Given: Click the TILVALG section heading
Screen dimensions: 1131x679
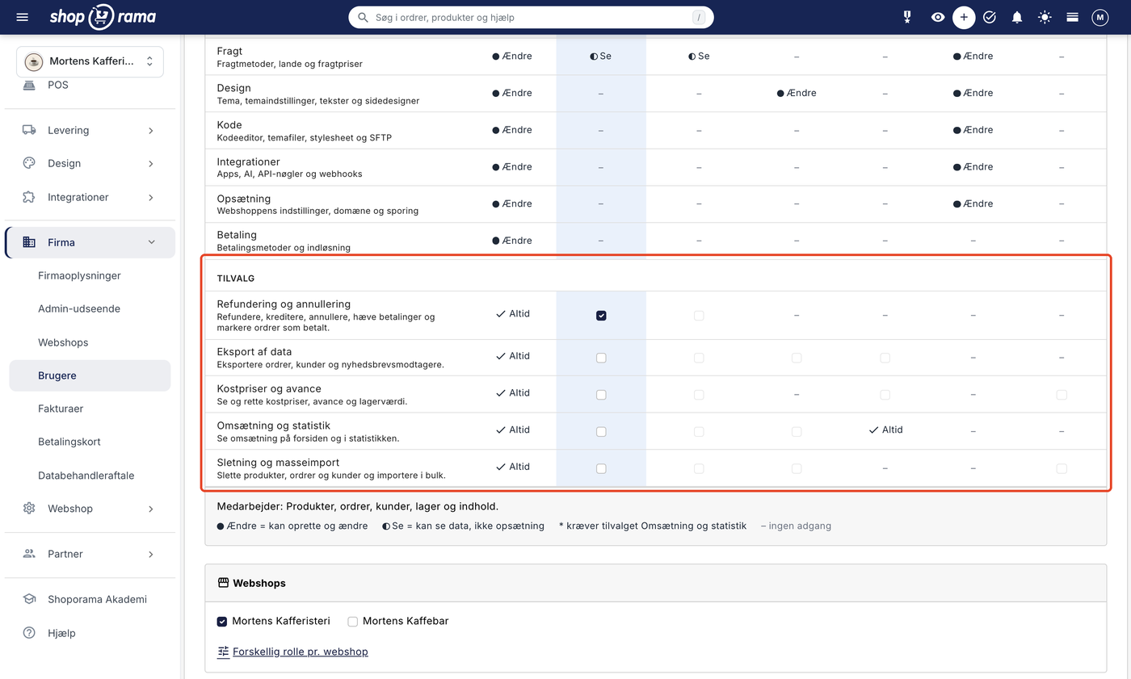Looking at the screenshot, I should pos(236,279).
